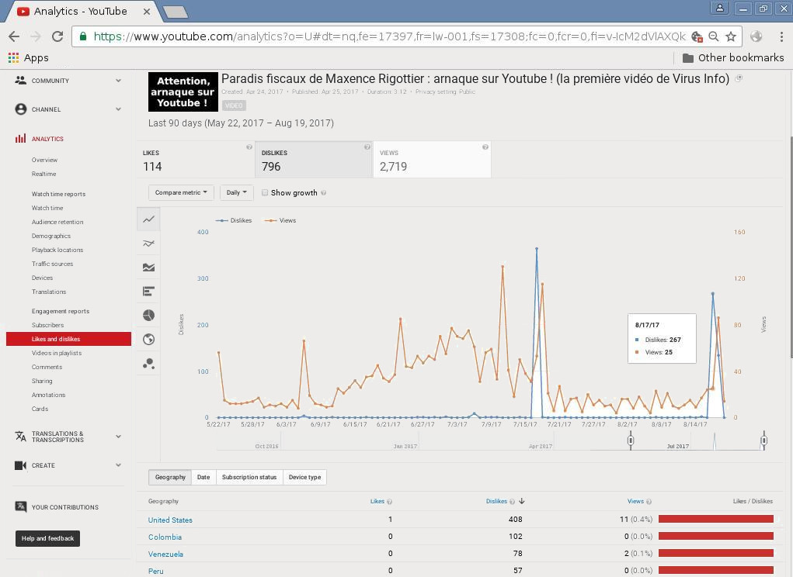The image size is (793, 577).
Task: Open the Comments report
Action: (47, 367)
